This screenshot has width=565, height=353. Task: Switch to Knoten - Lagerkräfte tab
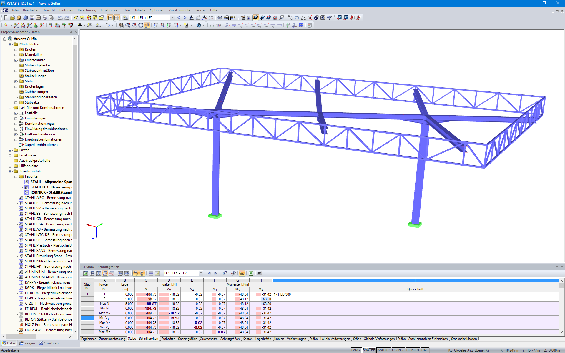coord(257,339)
